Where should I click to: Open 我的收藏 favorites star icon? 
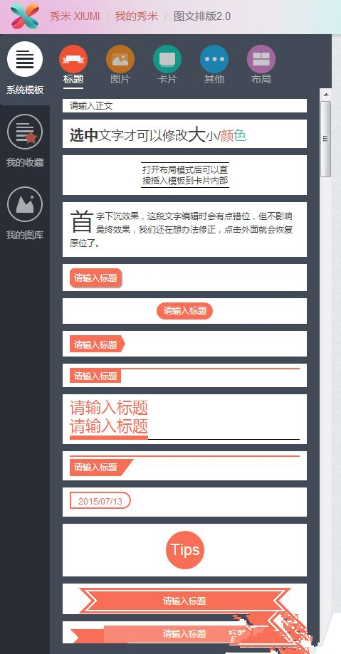(x=25, y=132)
